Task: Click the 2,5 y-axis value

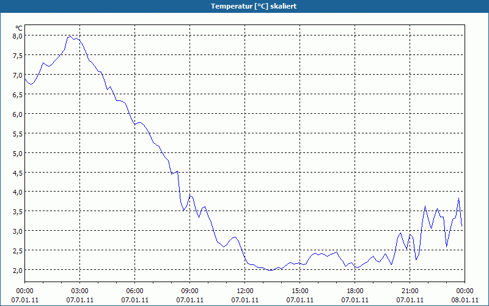Action: tap(17, 251)
